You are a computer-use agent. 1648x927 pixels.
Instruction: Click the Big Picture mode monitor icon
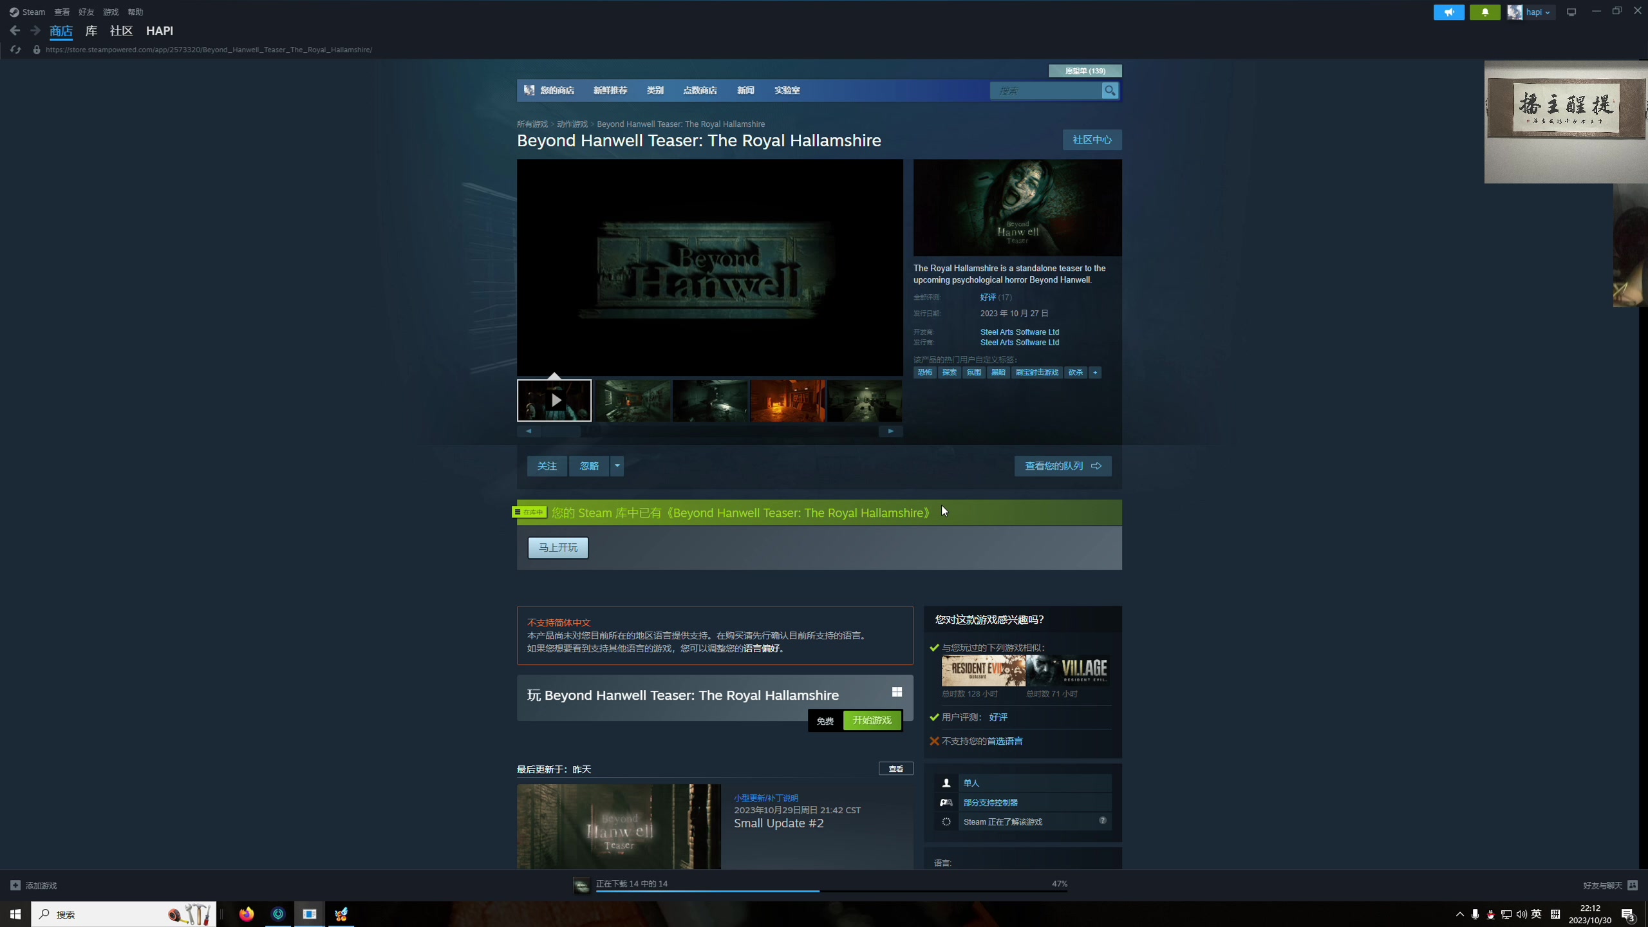click(x=1571, y=12)
